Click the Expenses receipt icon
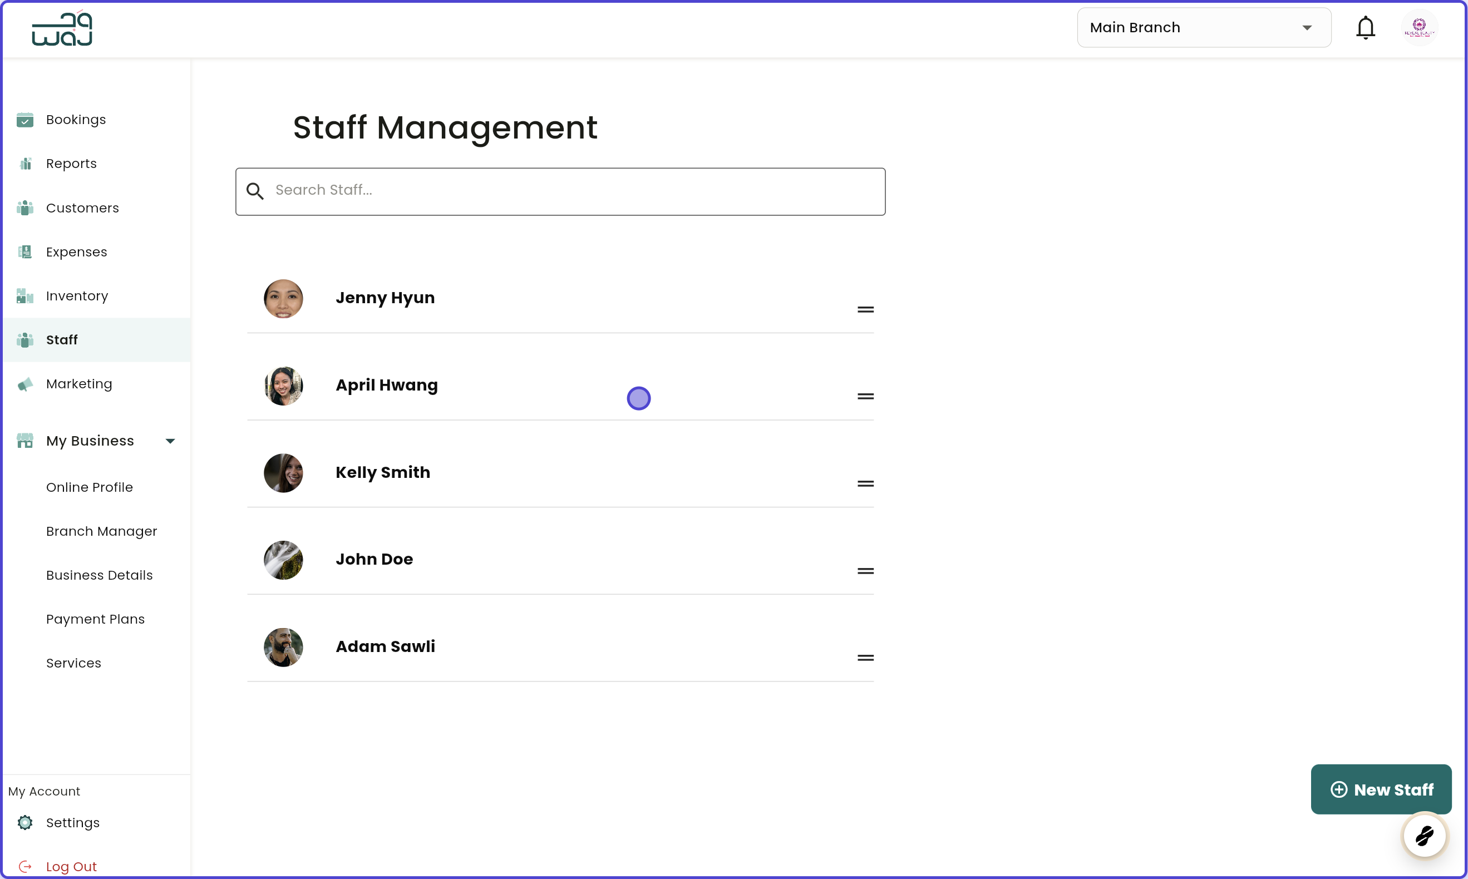Viewport: 1468px width, 879px height. 25,251
